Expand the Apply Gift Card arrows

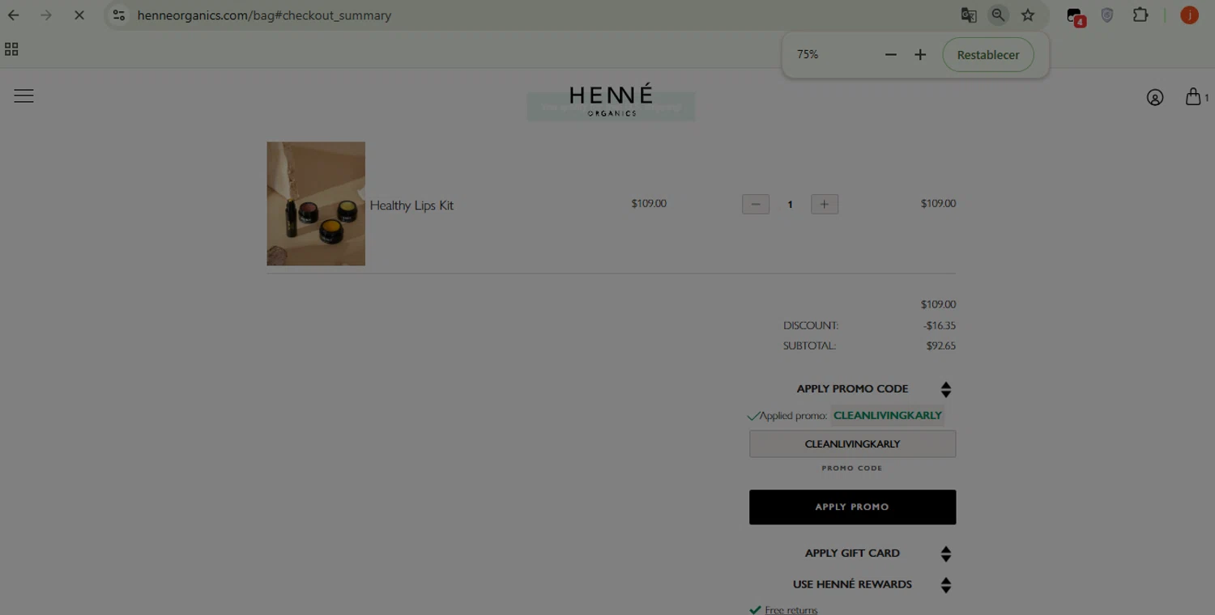[x=945, y=553]
